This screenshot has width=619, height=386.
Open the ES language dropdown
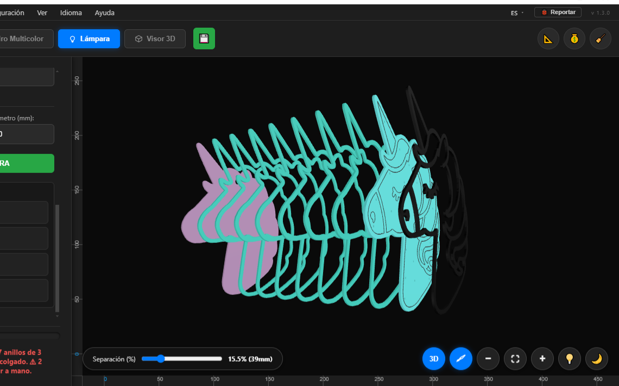[517, 12]
